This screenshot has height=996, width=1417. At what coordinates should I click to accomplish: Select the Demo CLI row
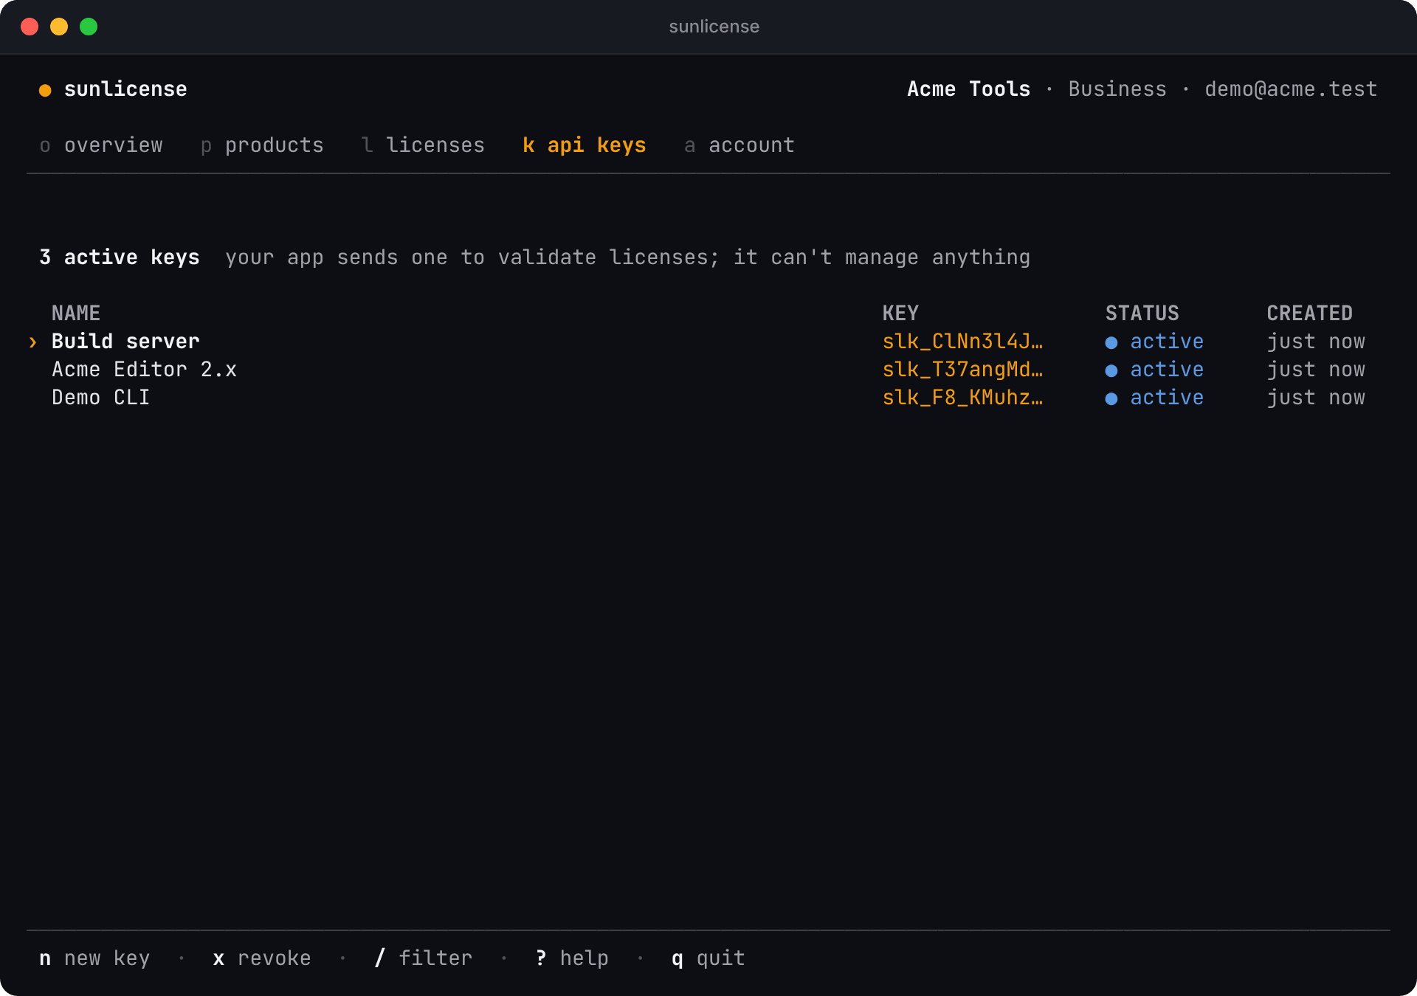coord(708,398)
